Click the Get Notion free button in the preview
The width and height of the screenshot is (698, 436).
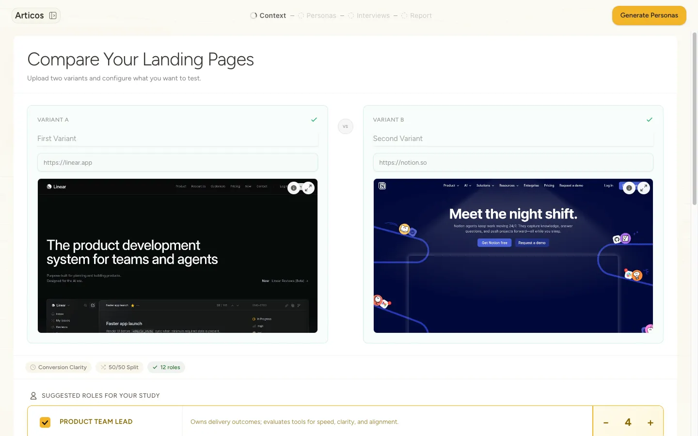click(x=494, y=243)
